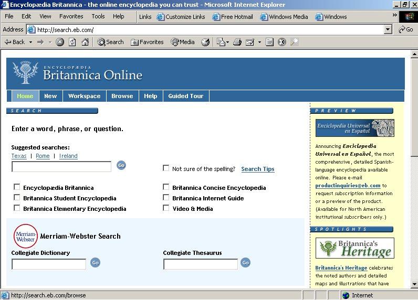Open the Search Tips link
This screenshot has height=300, width=418.
click(x=258, y=169)
